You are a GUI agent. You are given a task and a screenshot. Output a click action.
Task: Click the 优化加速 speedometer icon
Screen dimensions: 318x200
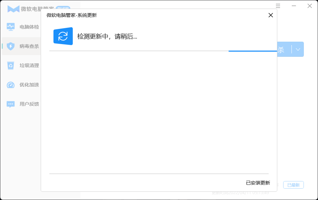pyautogui.click(x=11, y=85)
